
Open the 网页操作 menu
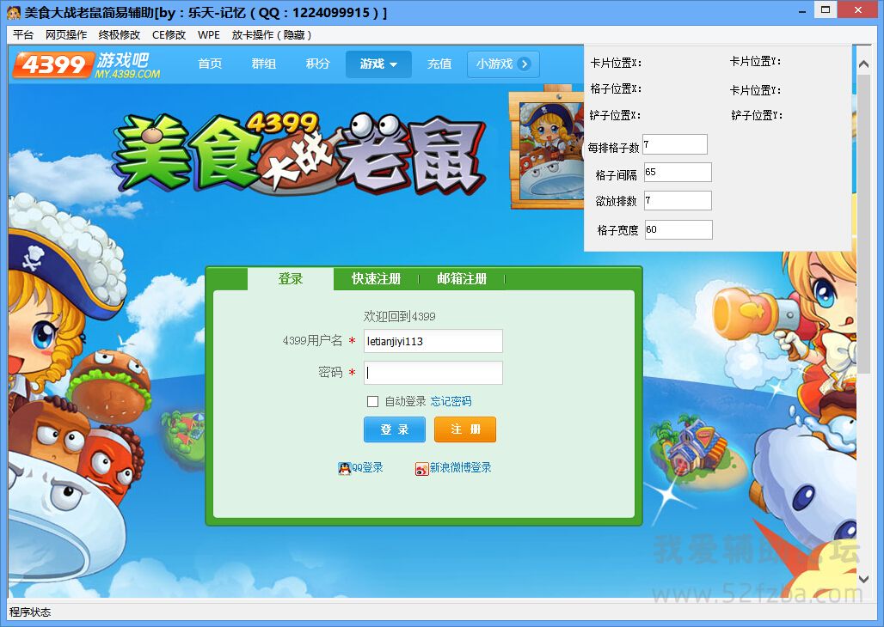[x=66, y=35]
